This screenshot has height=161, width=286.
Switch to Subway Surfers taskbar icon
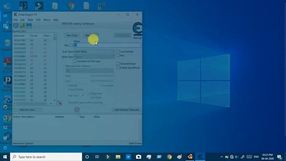point(190,157)
